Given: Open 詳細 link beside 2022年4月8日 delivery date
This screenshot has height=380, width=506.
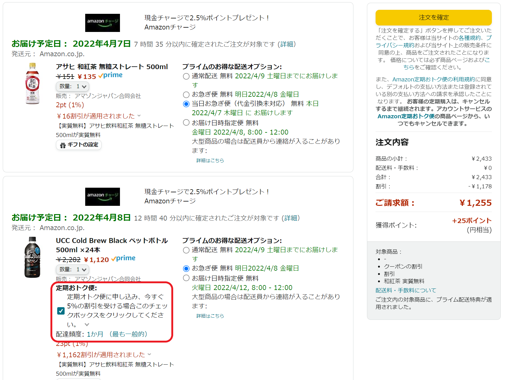Looking at the screenshot, I should [x=291, y=218].
